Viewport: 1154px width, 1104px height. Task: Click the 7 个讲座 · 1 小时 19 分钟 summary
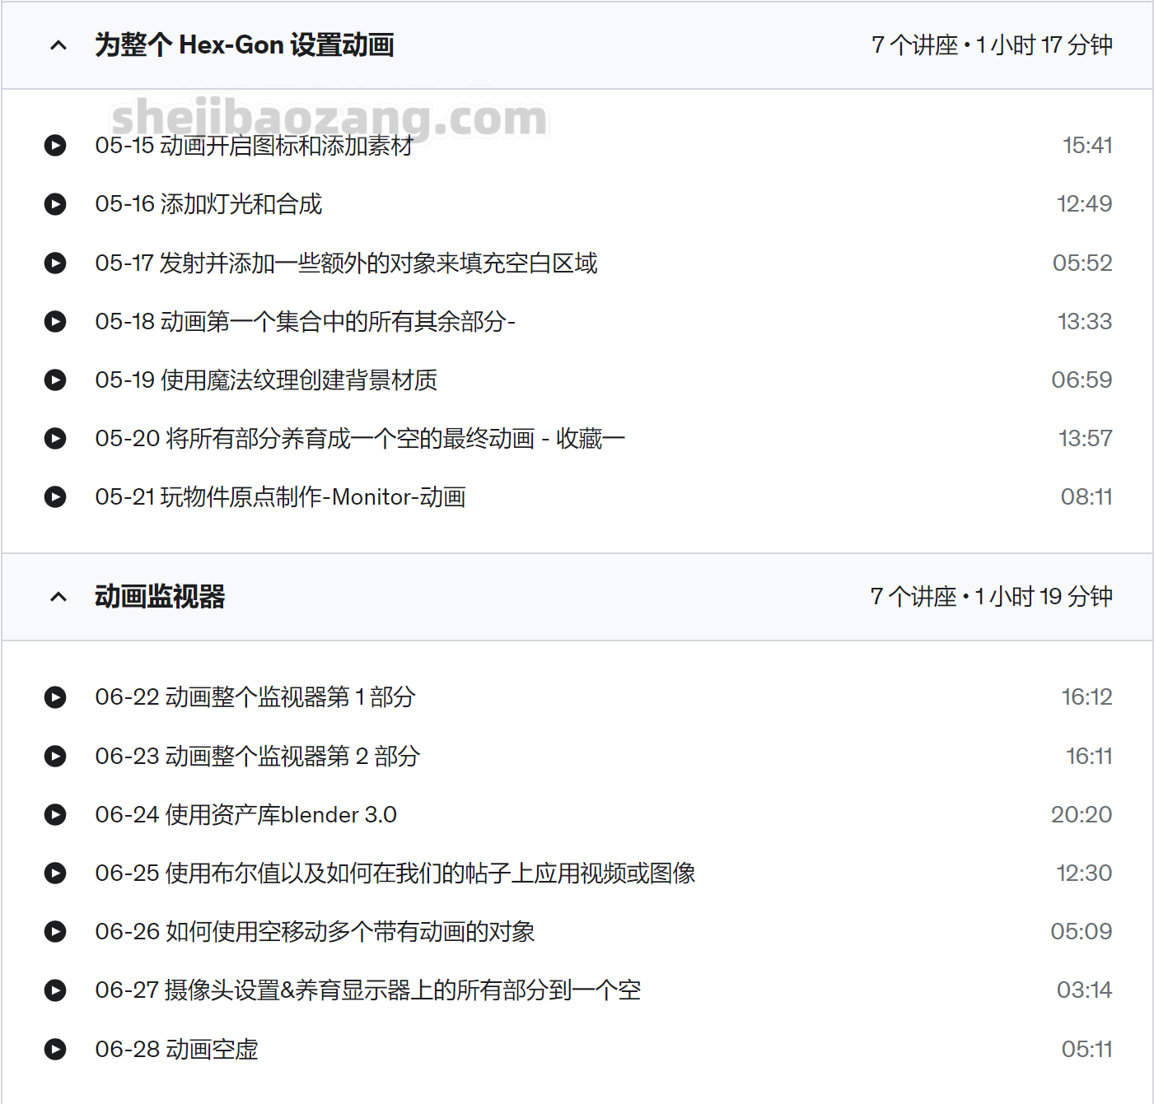991,597
